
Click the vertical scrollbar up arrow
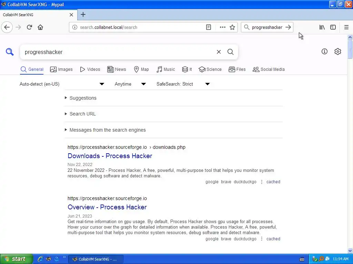[x=350, y=37]
